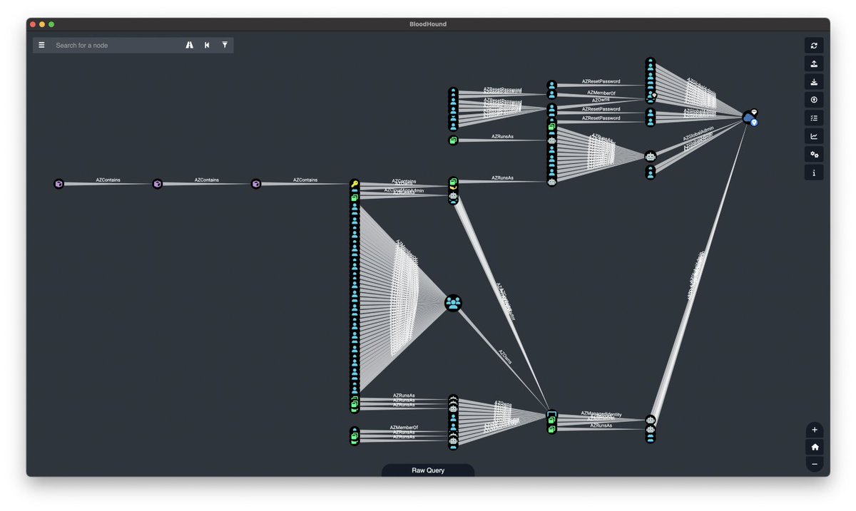
Task: Select green app node starting the topmost AZRunsAs edge
Action: coord(453,140)
